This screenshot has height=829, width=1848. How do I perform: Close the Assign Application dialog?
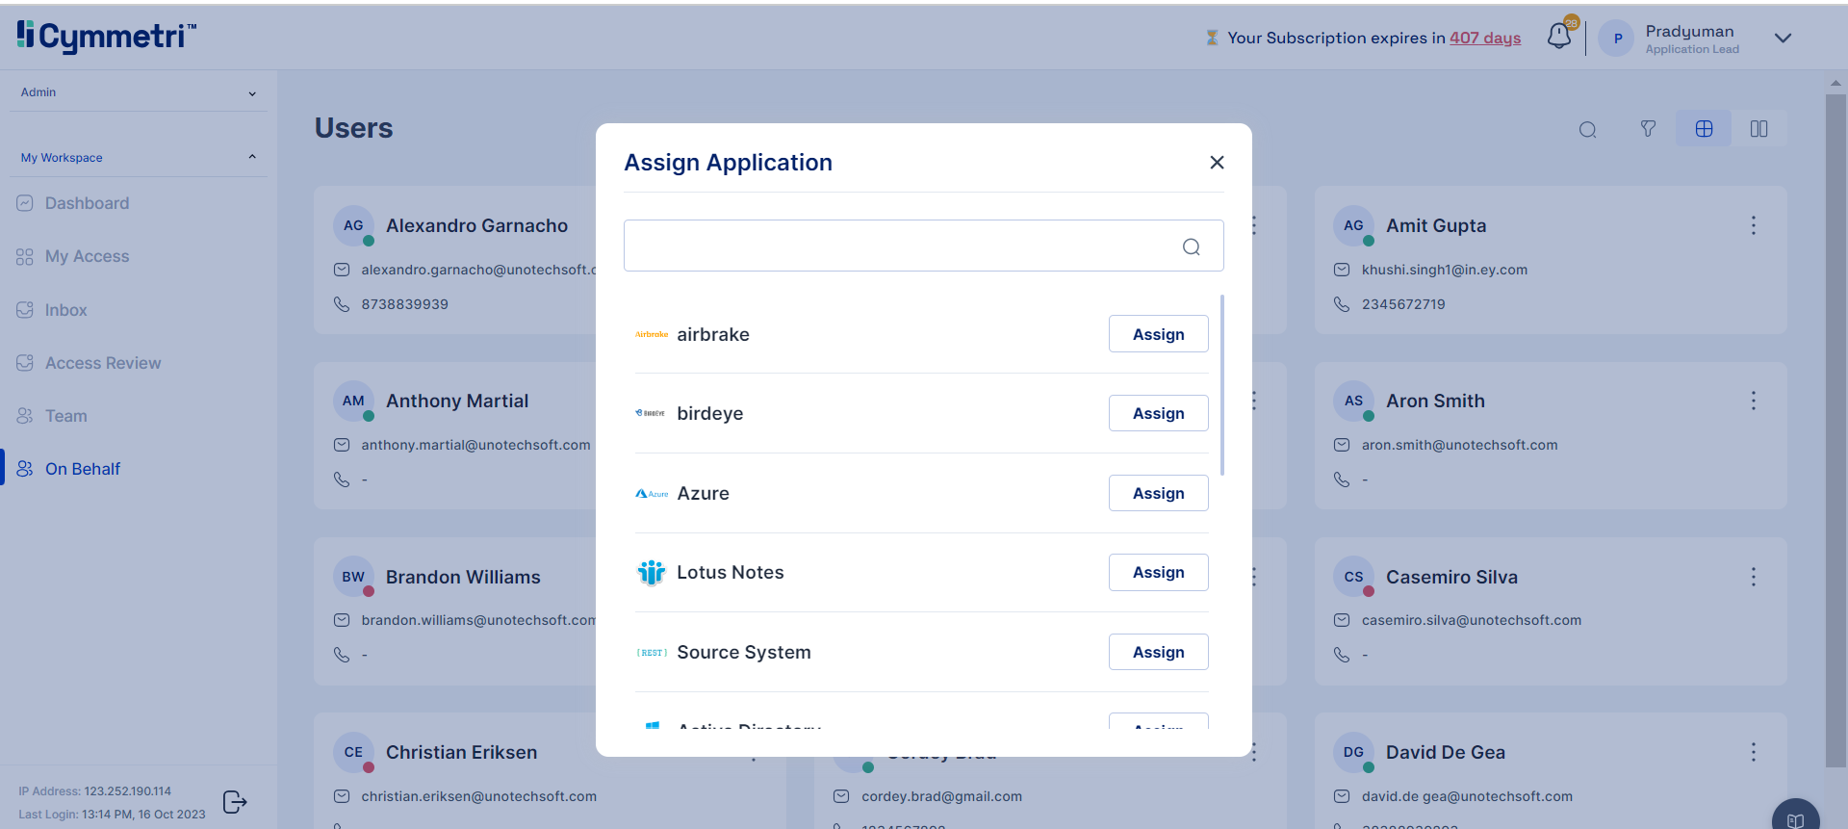point(1217,163)
